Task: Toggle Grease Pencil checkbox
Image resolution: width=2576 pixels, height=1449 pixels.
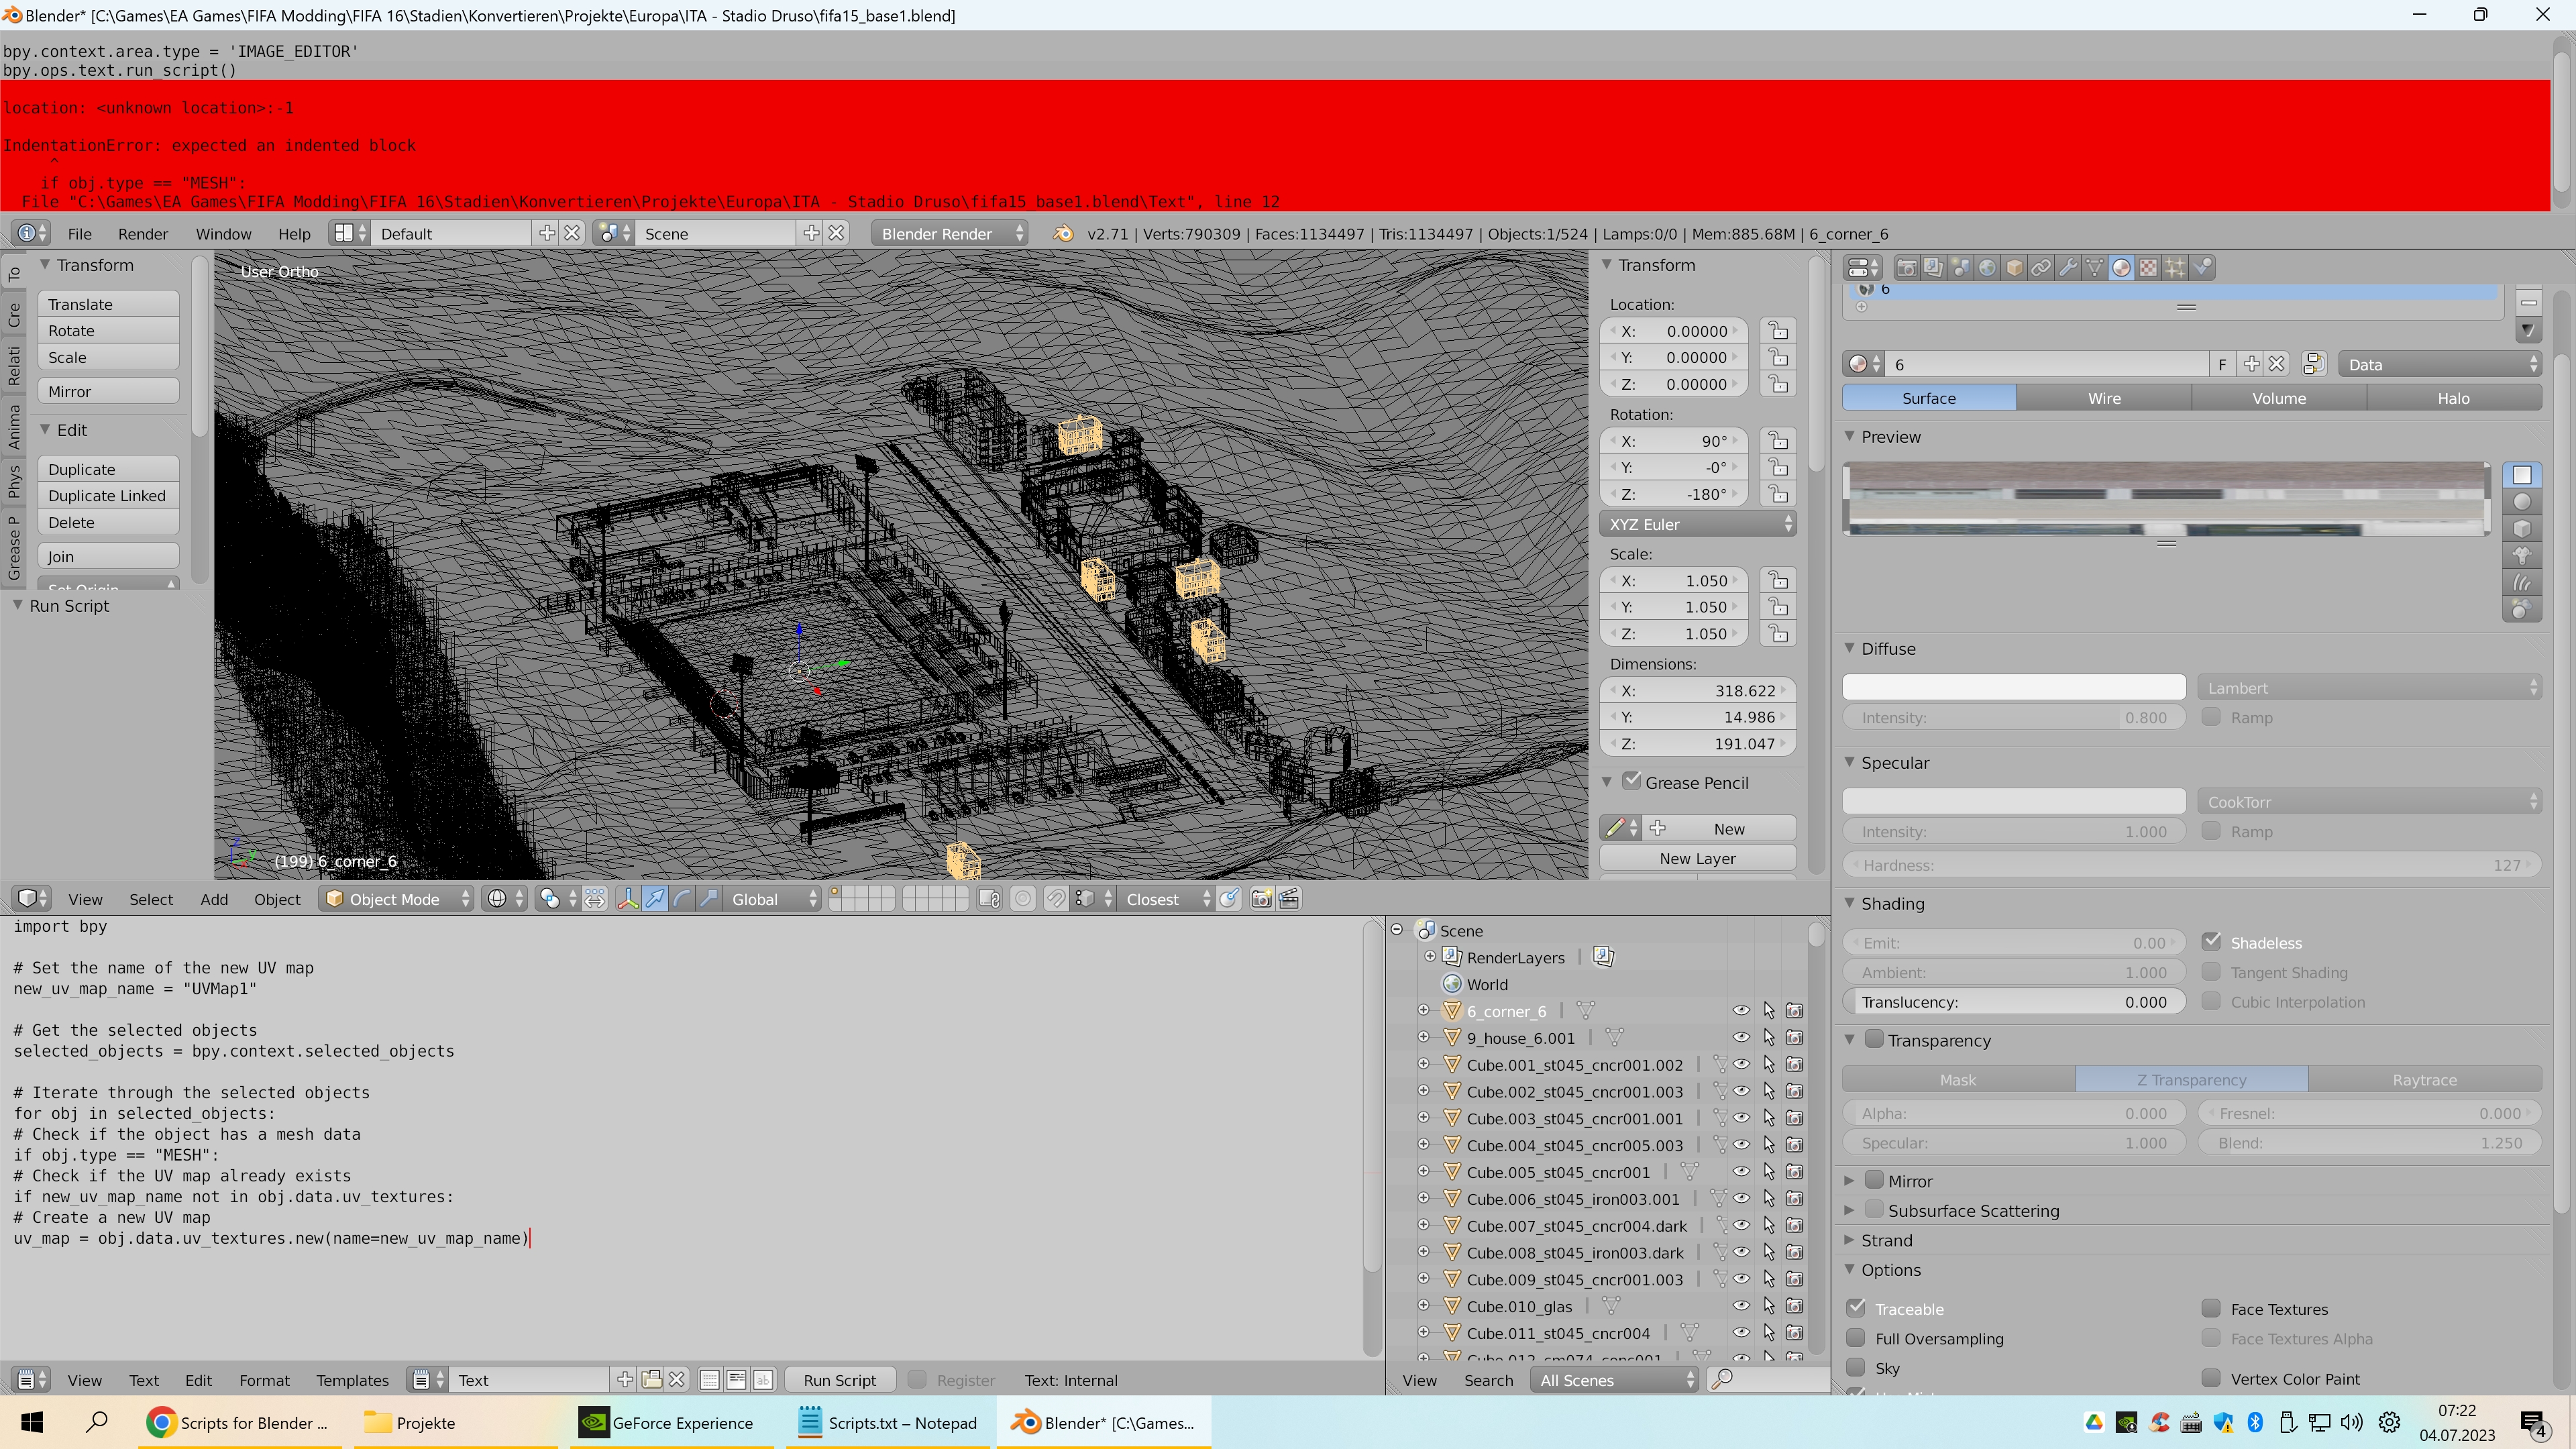Action: click(1632, 781)
